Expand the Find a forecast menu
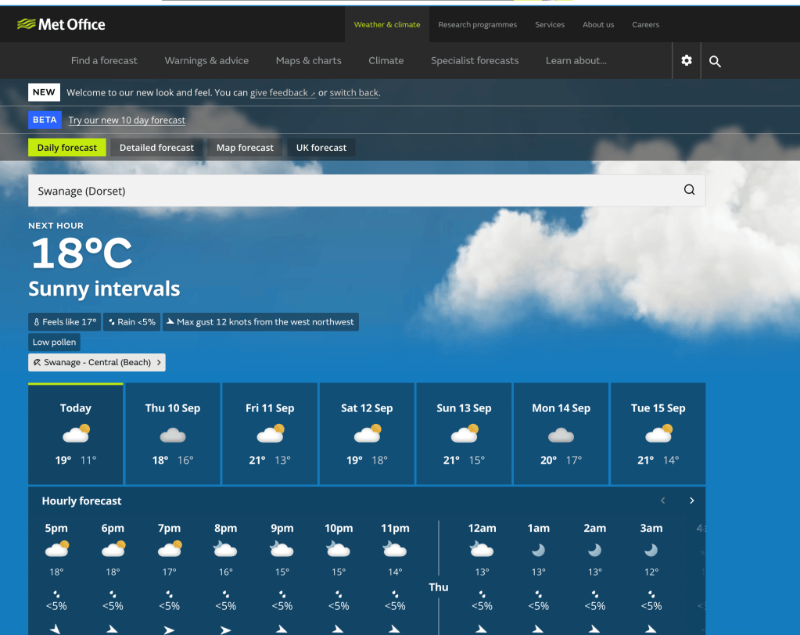 coord(104,61)
